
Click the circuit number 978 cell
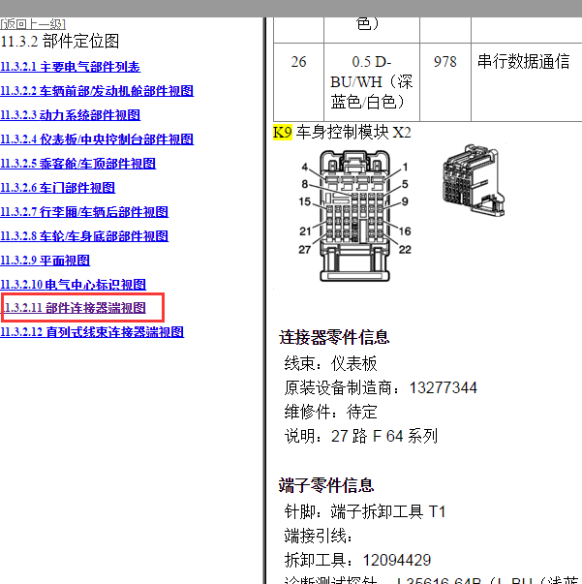pyautogui.click(x=445, y=82)
